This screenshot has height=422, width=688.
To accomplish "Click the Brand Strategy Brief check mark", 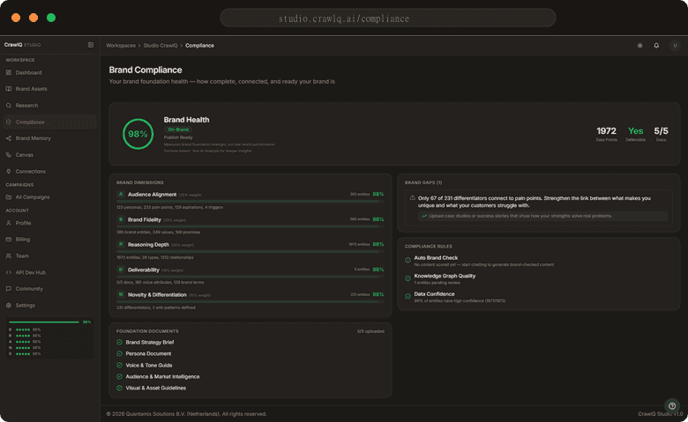I will [119, 342].
